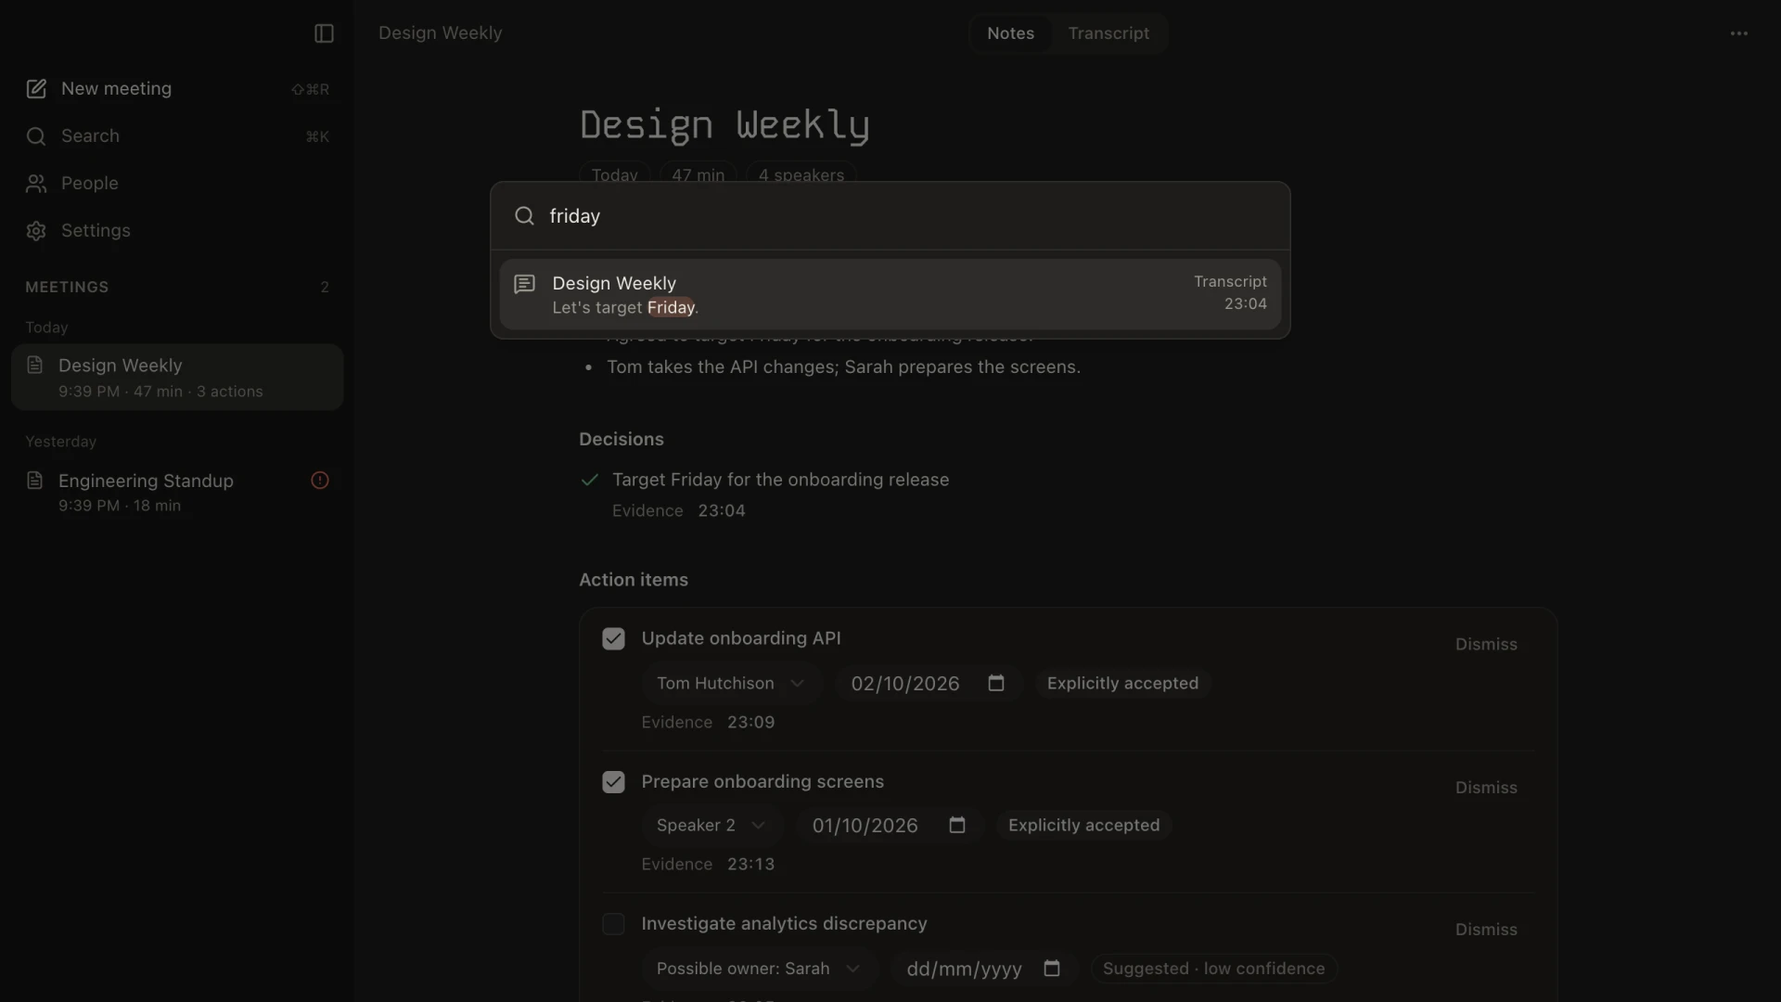This screenshot has height=1002, width=1781.
Task: Click the Search magnifier icon in sidebar
Action: click(x=36, y=136)
